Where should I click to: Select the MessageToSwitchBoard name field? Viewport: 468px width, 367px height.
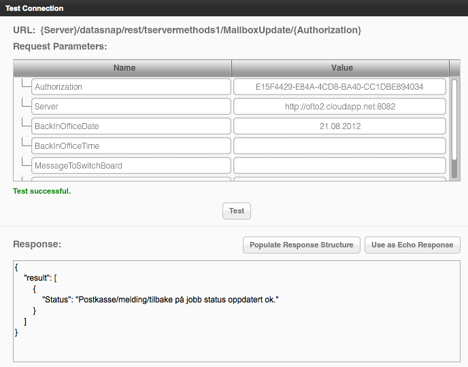pyautogui.click(x=131, y=166)
